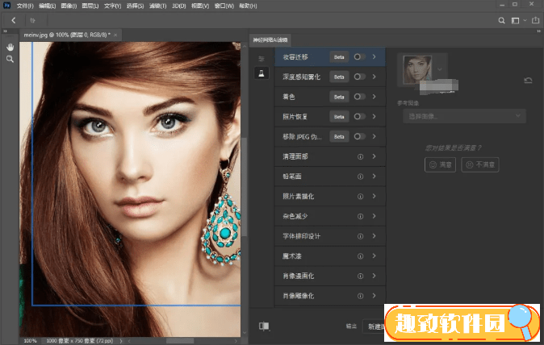Image resolution: width=544 pixels, height=345 pixels.
Task: Open the search magnifier at top right
Action: click(x=502, y=21)
